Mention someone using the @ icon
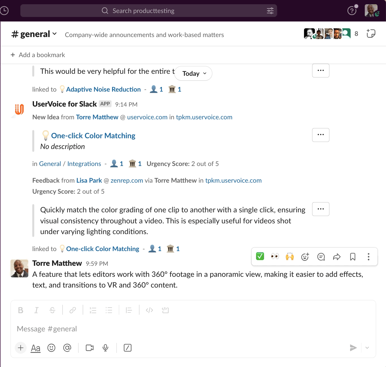The width and height of the screenshot is (386, 367). [67, 348]
